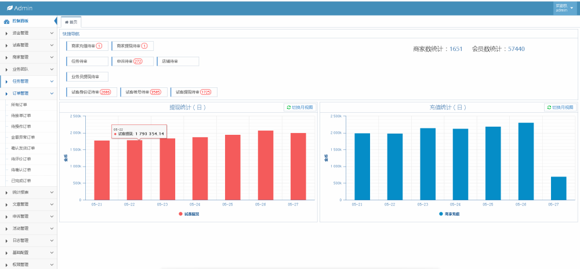This screenshot has height=269, width=580.
Task: Select the 金额异常订单 submenu item
Action: click(23, 137)
